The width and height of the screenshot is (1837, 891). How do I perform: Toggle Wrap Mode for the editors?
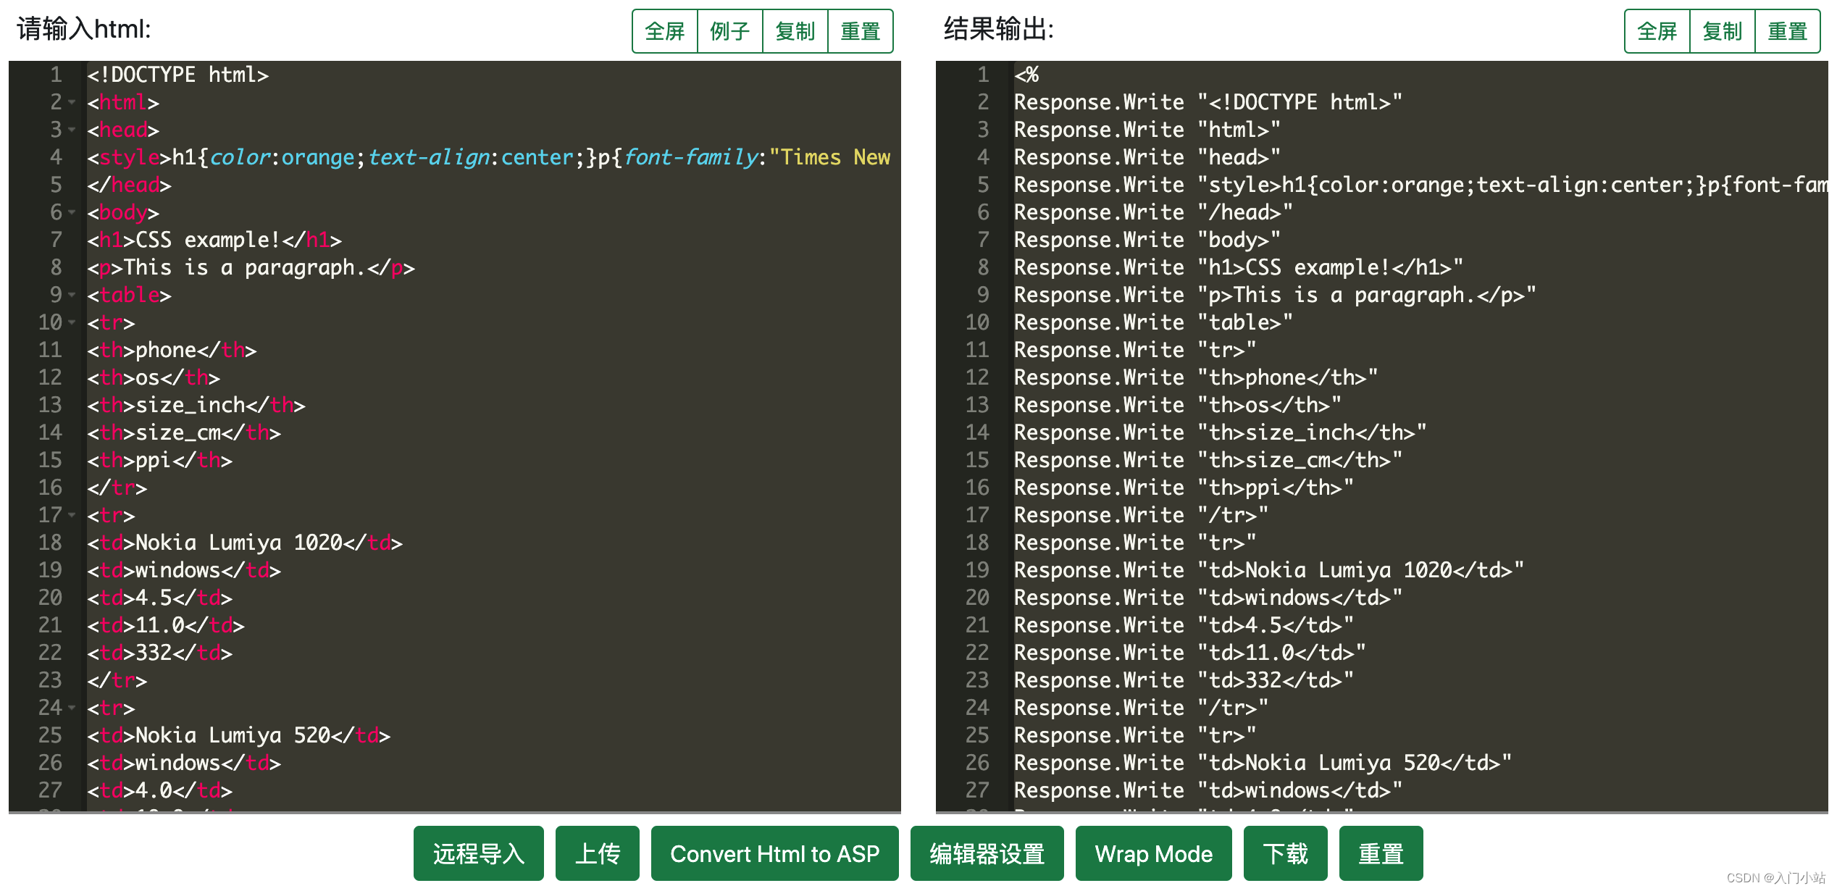tap(1153, 854)
